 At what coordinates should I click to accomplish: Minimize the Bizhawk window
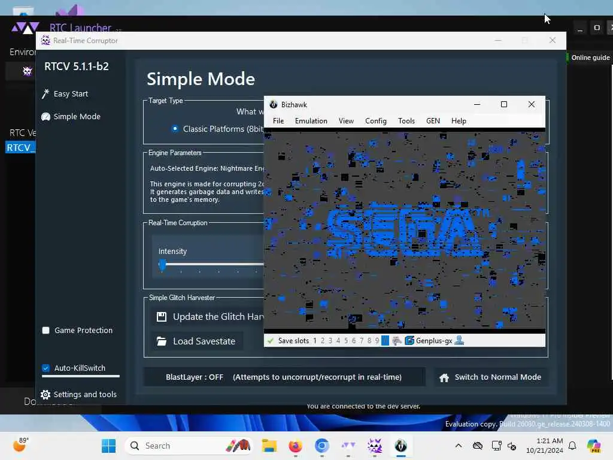(477, 104)
